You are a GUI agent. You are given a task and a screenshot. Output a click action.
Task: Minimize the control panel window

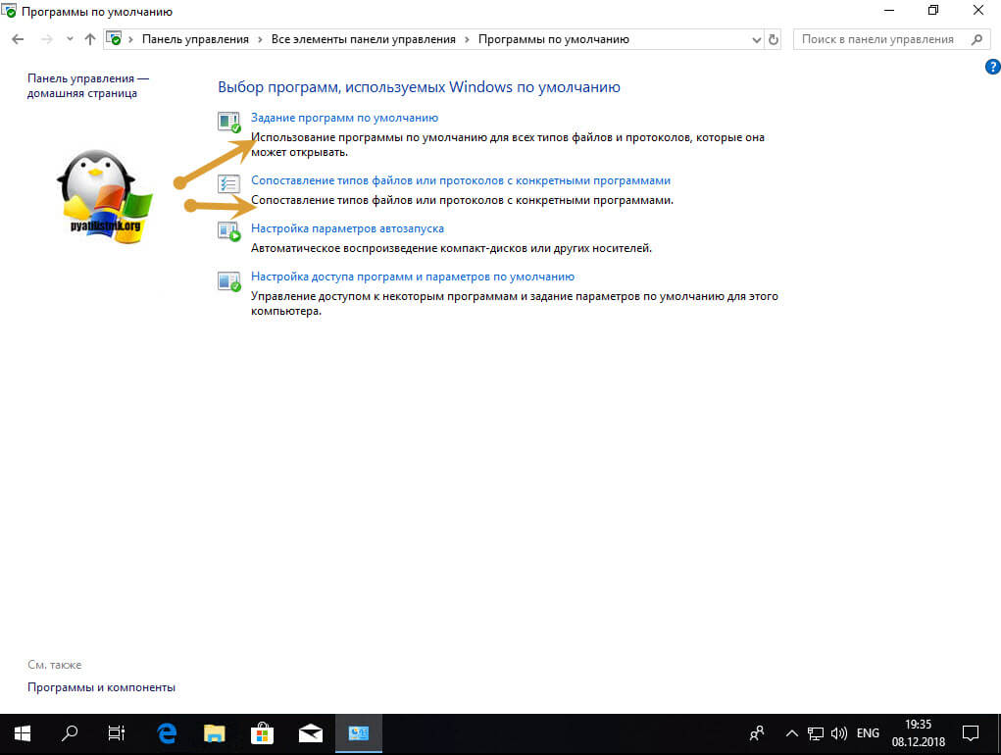coord(889,10)
